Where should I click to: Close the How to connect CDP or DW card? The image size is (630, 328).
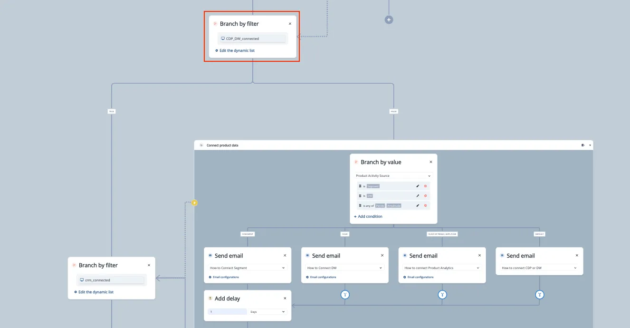tap(577, 256)
